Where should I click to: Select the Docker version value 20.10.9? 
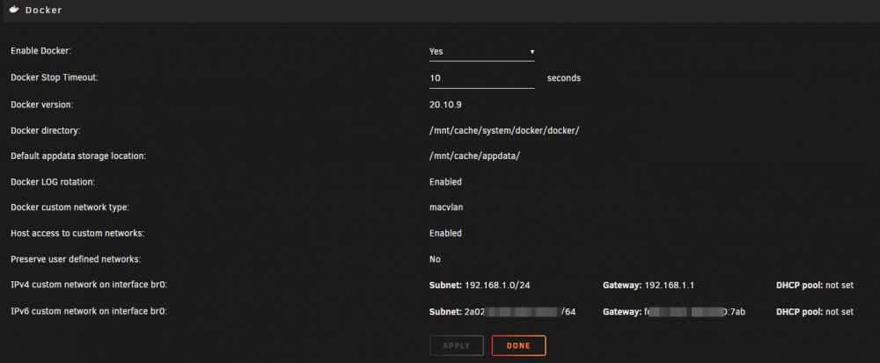click(445, 105)
